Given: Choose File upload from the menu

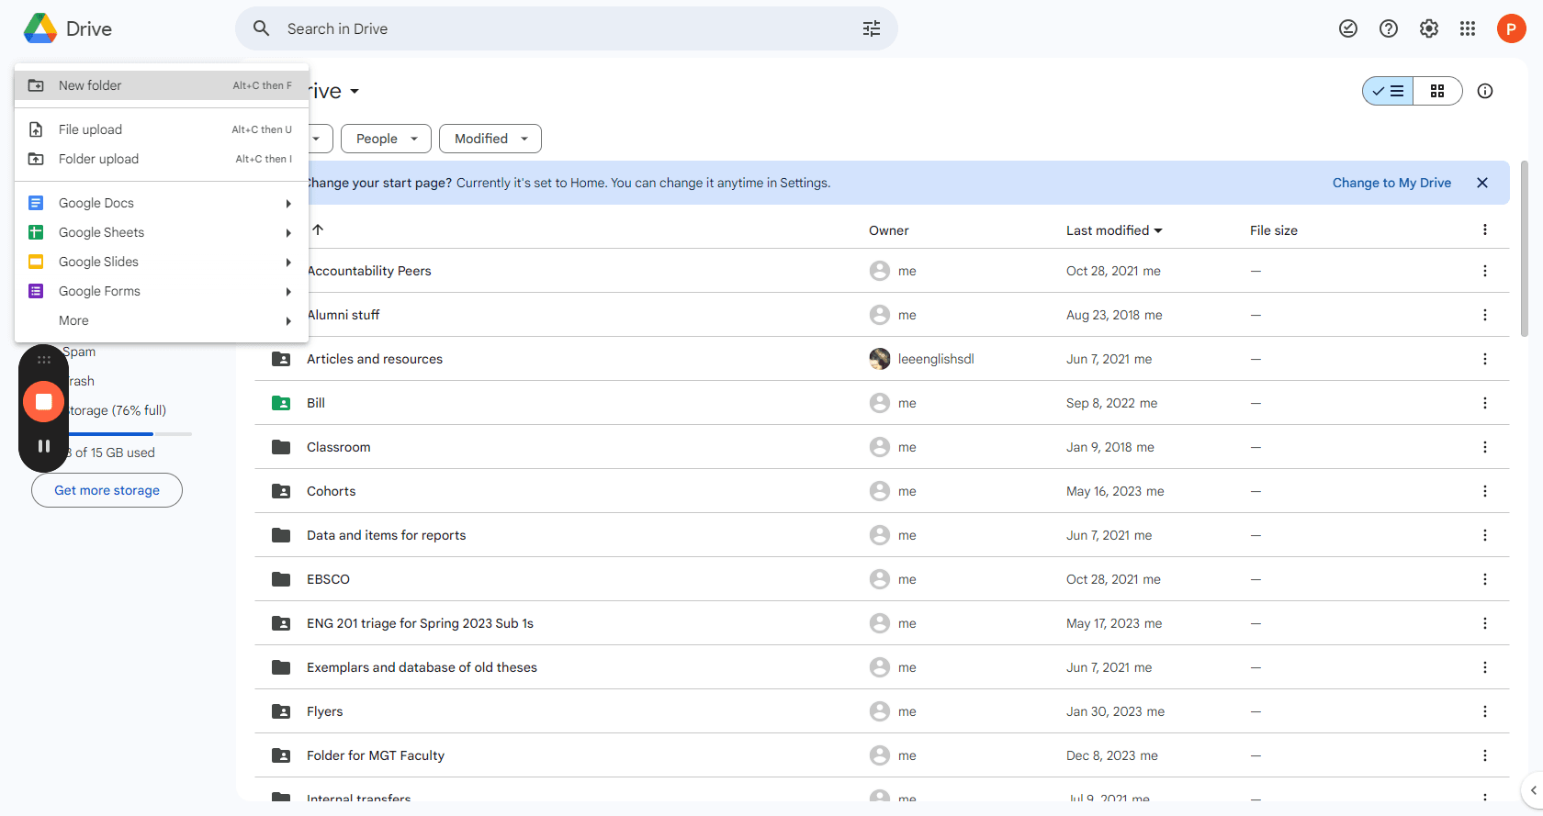Looking at the screenshot, I should coord(162,129).
